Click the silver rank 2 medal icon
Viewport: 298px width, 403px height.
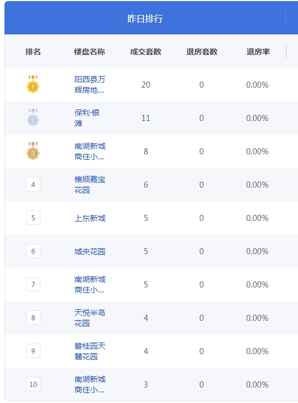coord(33,118)
